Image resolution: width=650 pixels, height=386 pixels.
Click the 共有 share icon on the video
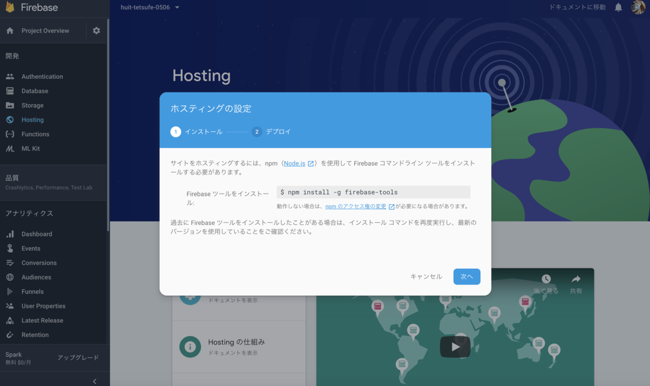(x=576, y=279)
